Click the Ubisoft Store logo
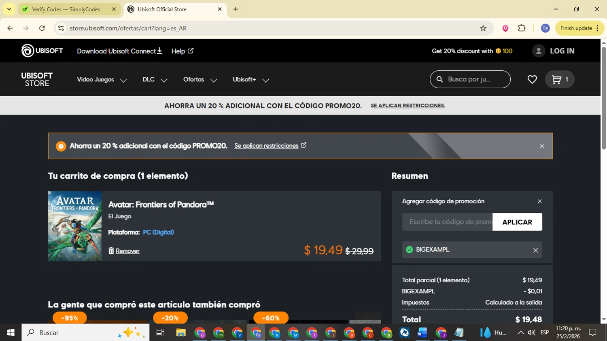607x341 pixels. click(37, 79)
